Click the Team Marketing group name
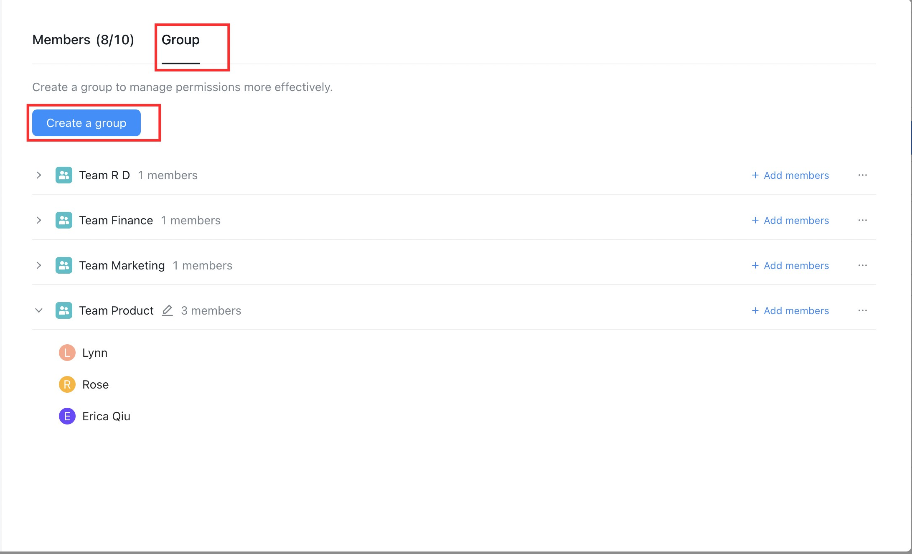This screenshot has height=554, width=912. pyautogui.click(x=122, y=265)
